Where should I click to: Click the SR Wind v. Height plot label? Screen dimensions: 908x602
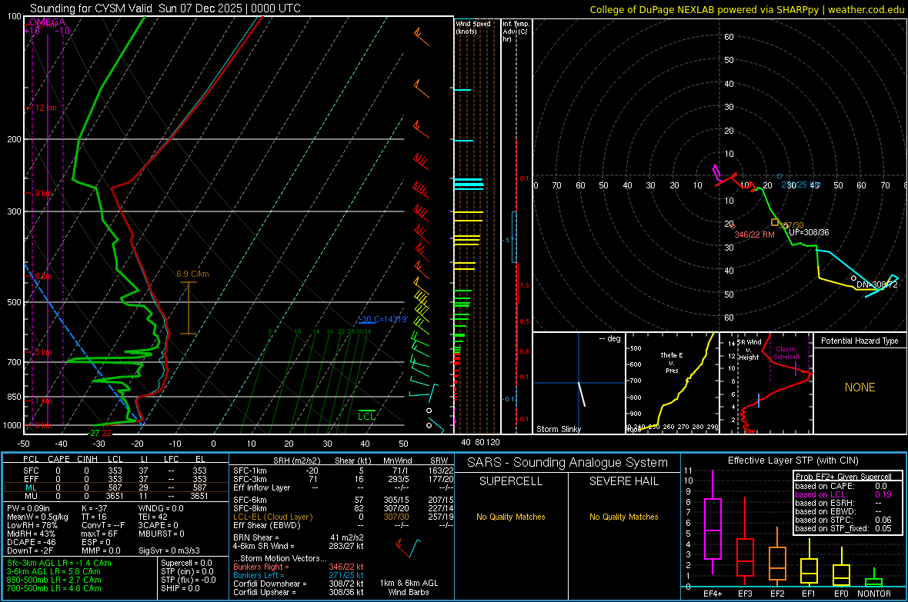tap(749, 350)
